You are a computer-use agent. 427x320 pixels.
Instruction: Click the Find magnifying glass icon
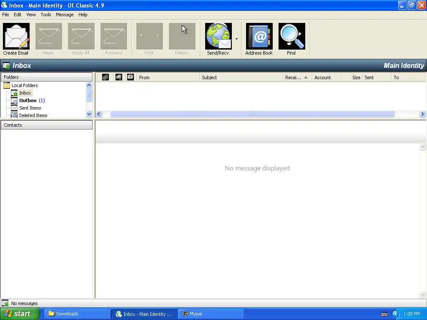[x=291, y=36]
